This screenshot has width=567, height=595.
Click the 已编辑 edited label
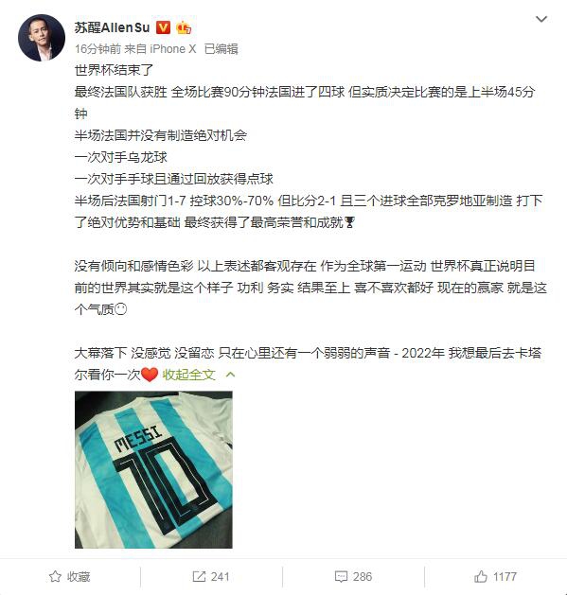[x=221, y=49]
